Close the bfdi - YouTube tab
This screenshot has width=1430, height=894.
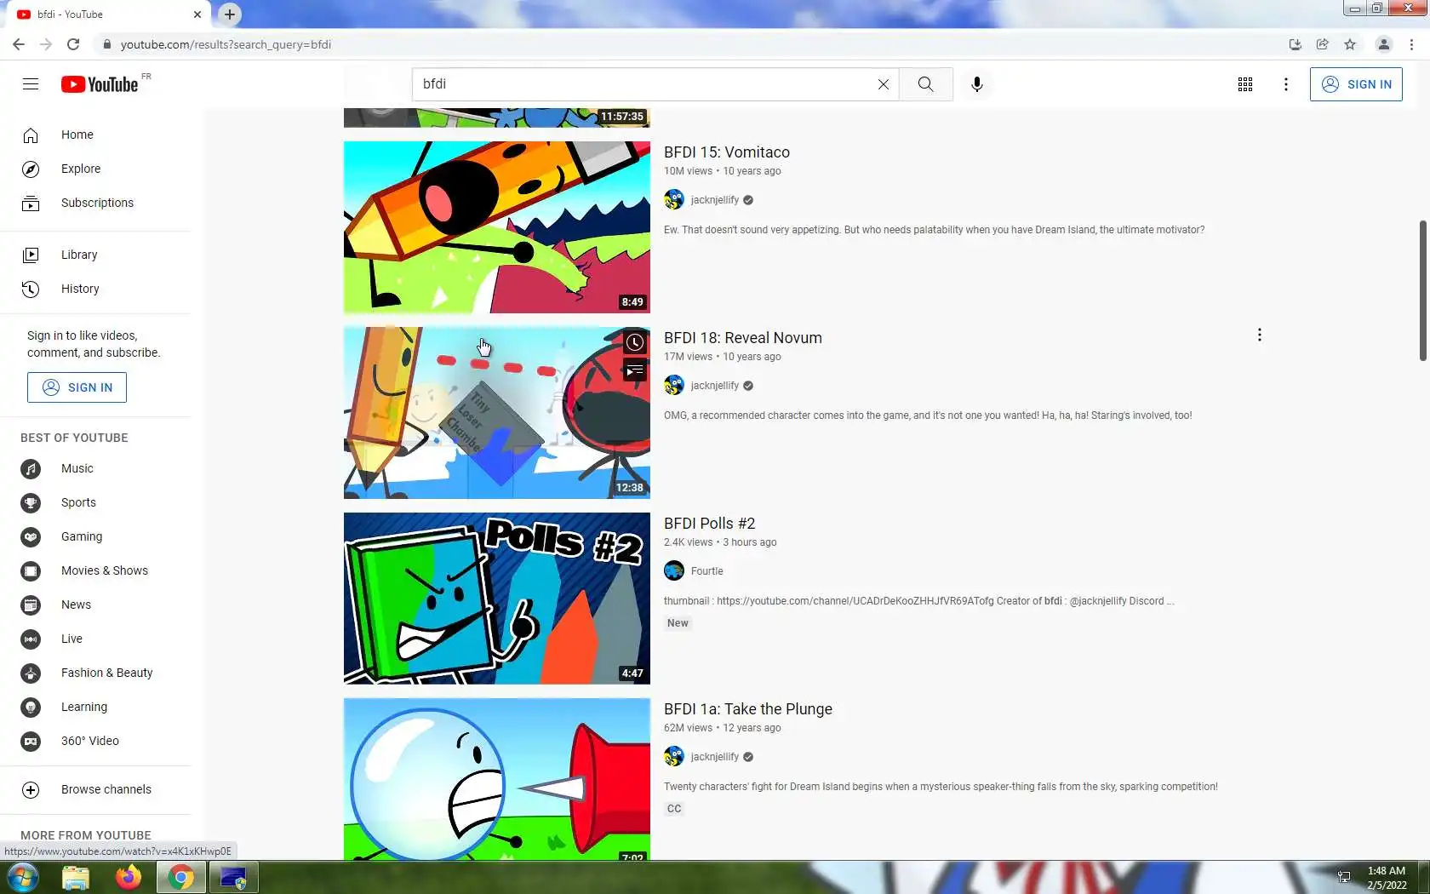[x=197, y=14]
